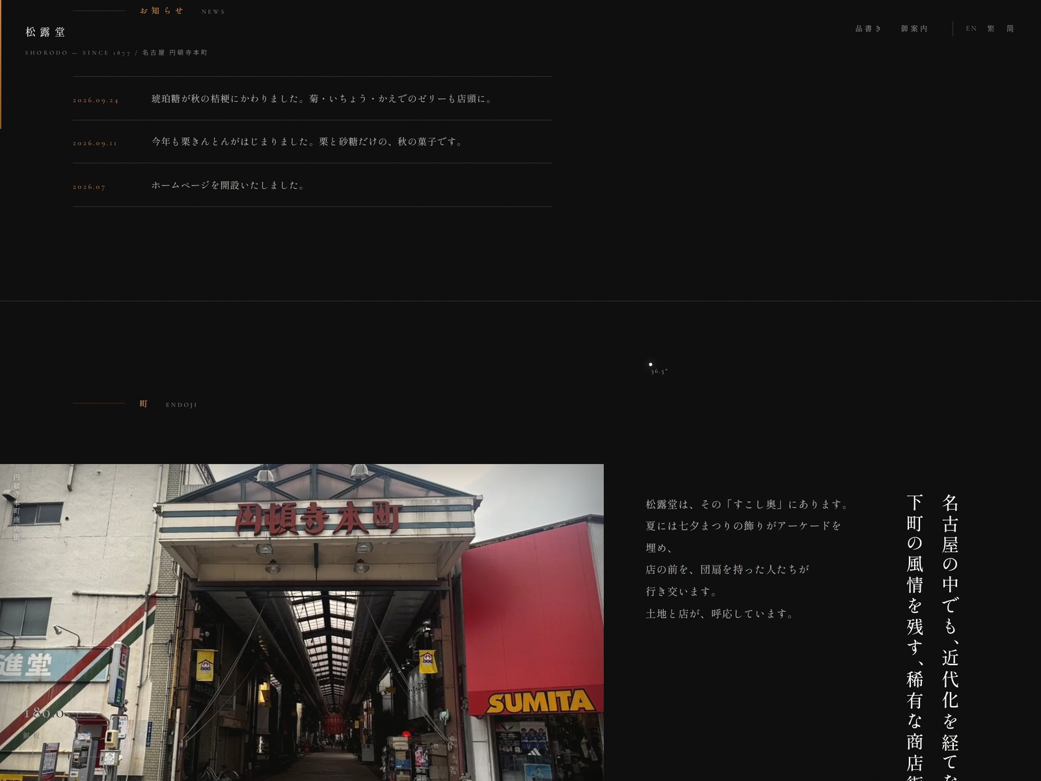The height and width of the screenshot is (781, 1041).
Task: Click the line 店の前を、団扇を持った人たちが
Action: point(727,569)
